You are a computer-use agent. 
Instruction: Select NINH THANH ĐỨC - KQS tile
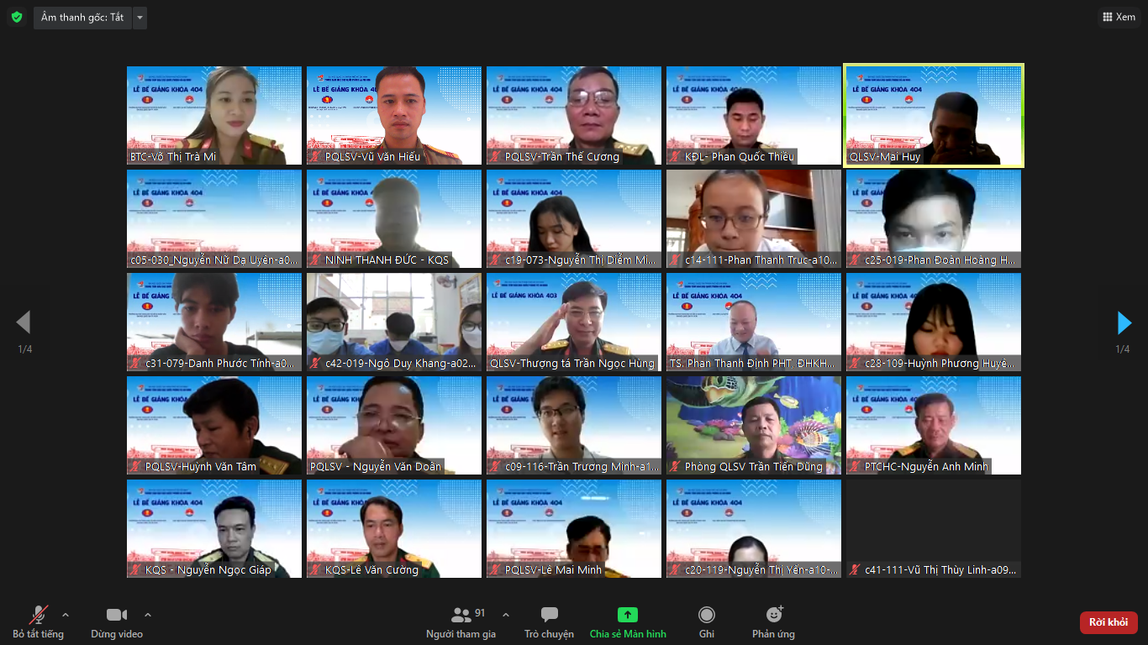394,218
